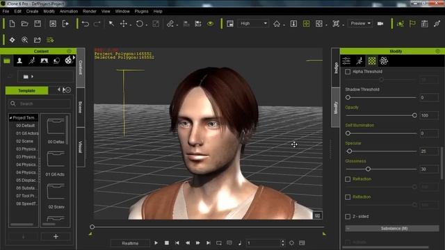Open the Create menu
445x250 pixels.
(32, 11)
